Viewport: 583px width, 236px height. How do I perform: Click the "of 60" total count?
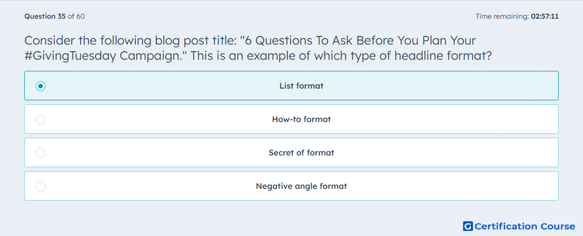click(x=76, y=16)
